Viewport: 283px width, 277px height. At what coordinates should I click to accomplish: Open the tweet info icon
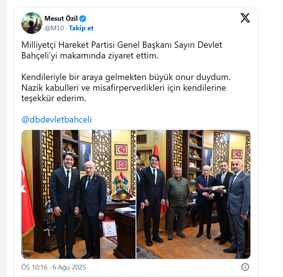pyautogui.click(x=245, y=267)
